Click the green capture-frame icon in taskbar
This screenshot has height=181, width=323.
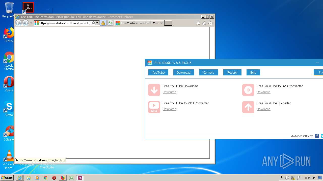(71, 178)
